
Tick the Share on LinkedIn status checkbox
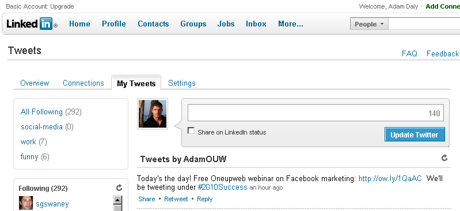[191, 131]
